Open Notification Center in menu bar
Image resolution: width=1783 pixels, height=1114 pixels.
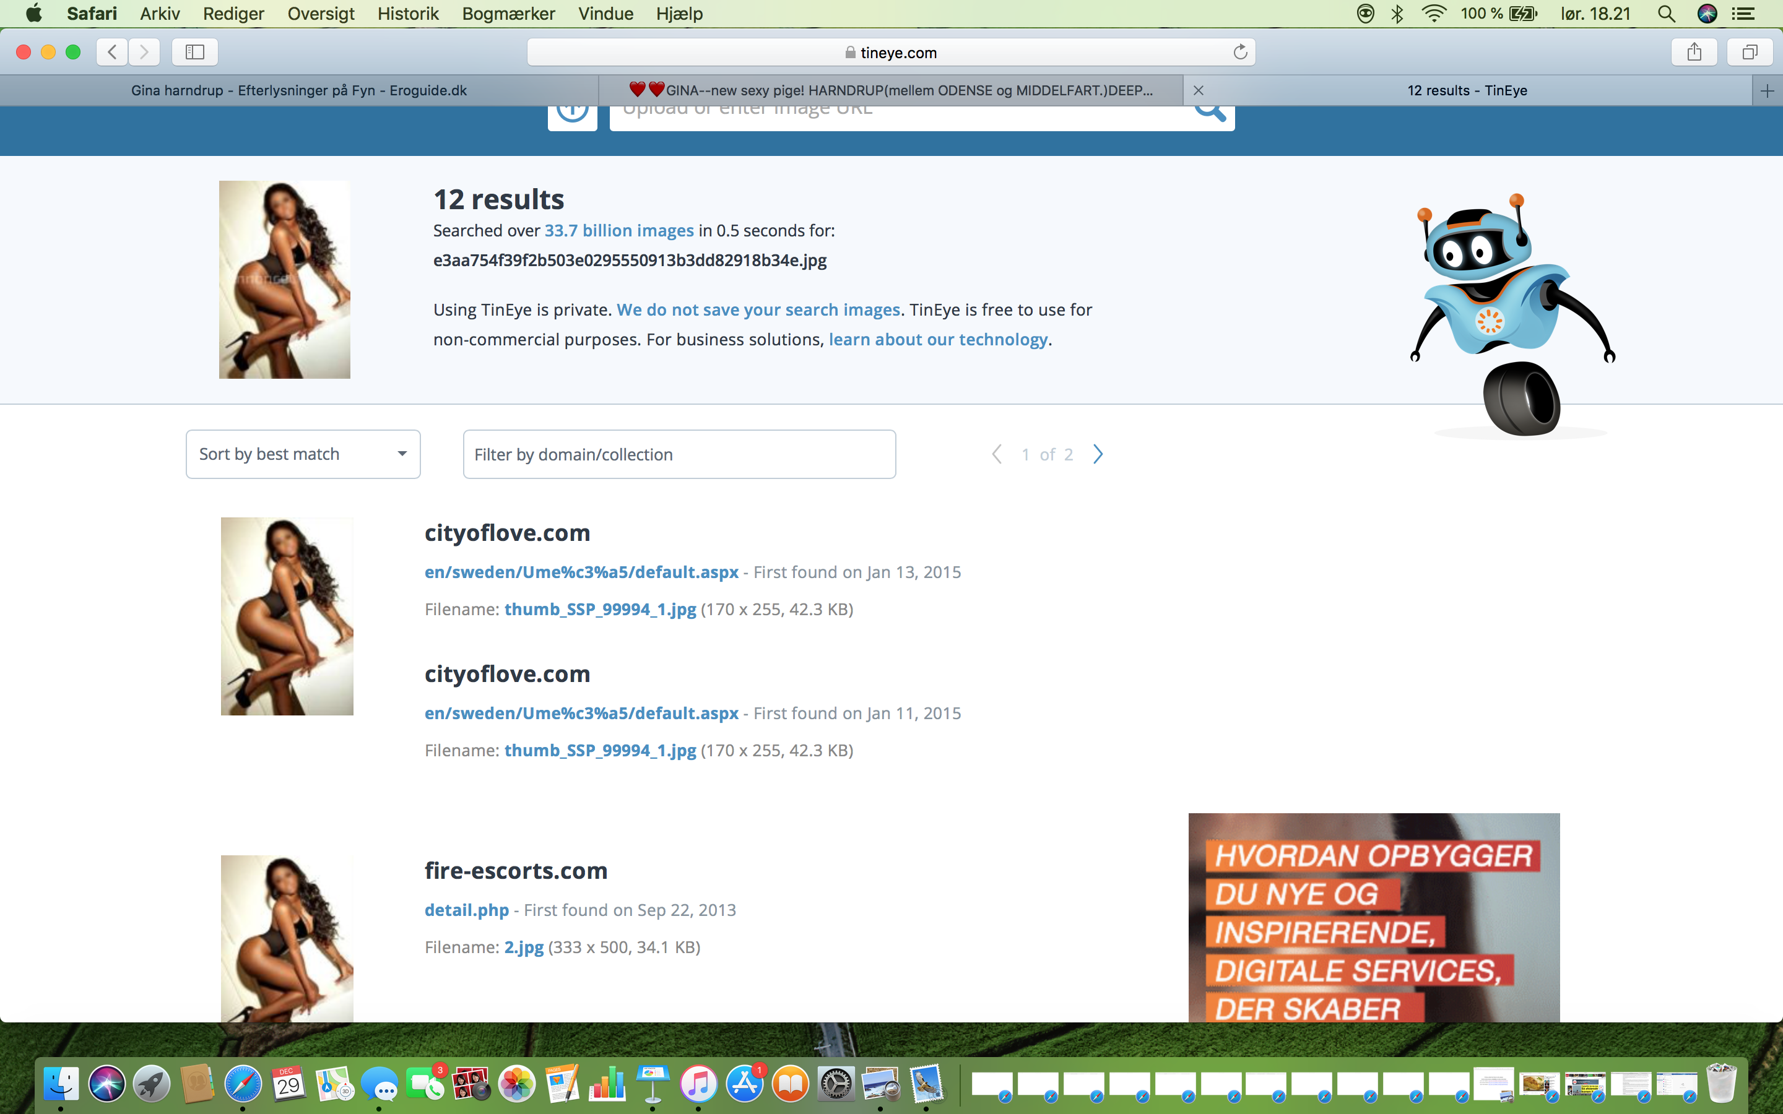(x=1743, y=13)
